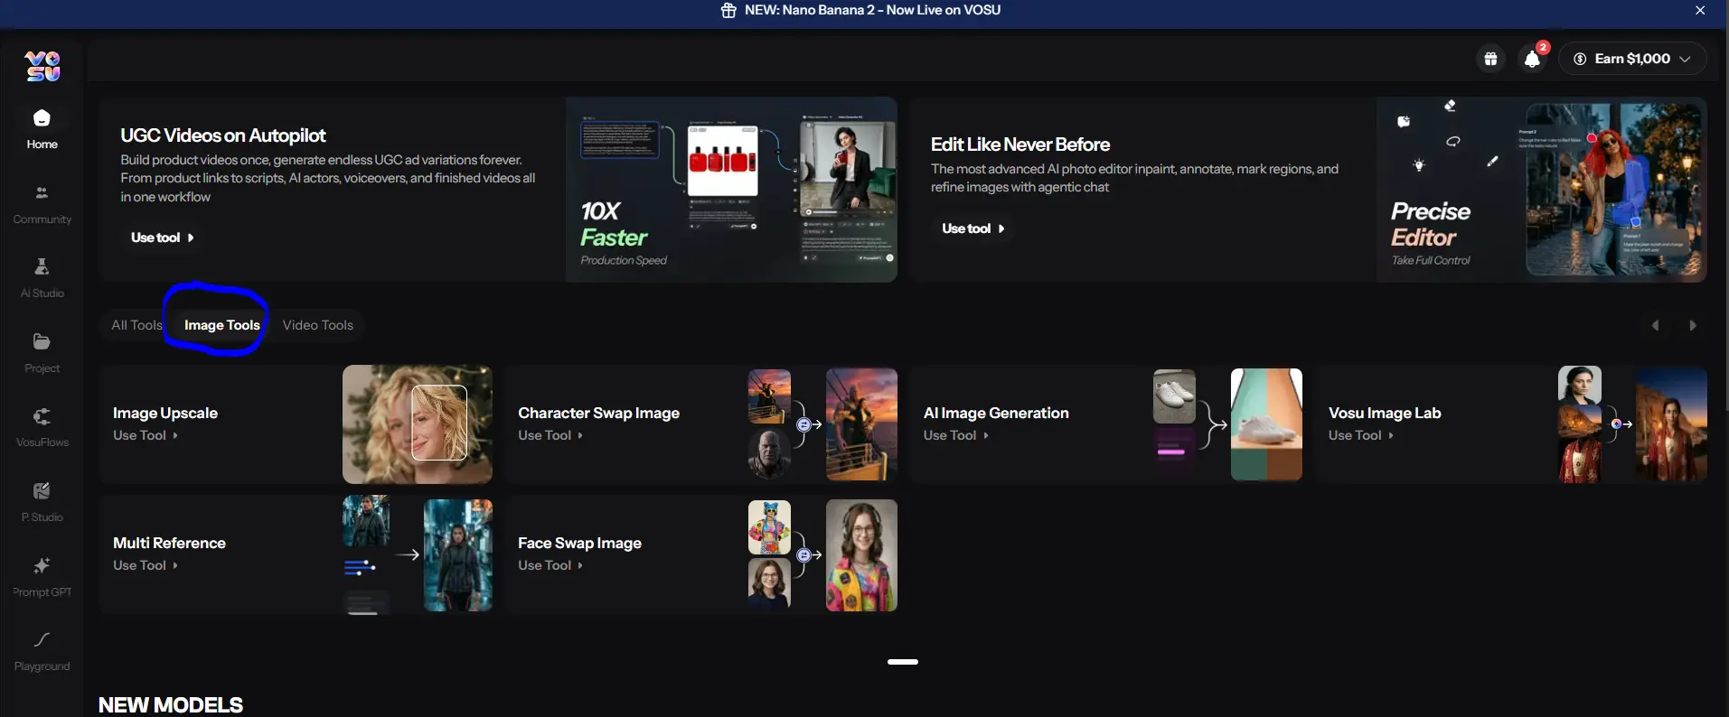Click the gift rewards icon
Screen dimensions: 1729x717
coord(1490,59)
